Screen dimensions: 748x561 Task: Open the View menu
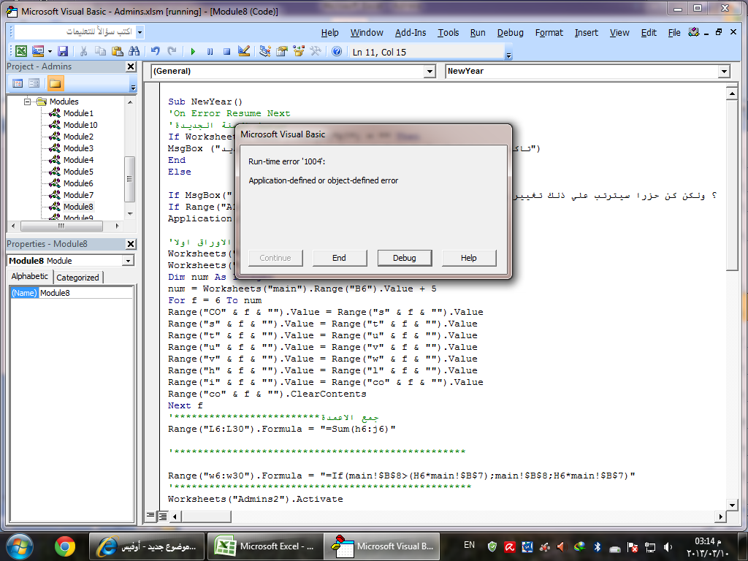(619, 32)
